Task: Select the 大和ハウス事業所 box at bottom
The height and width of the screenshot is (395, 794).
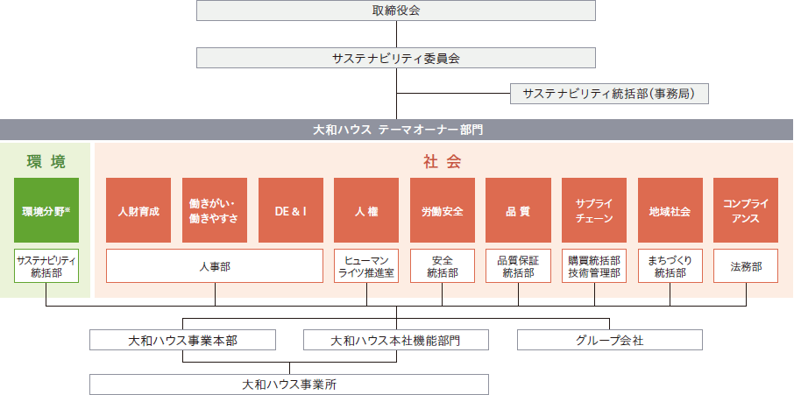Action: coord(289,384)
